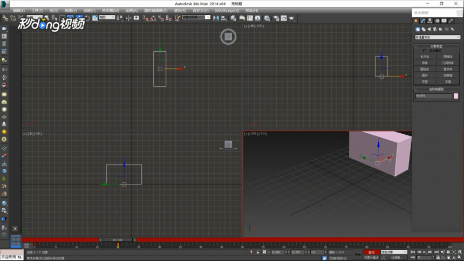Click the Play Animation button
464x261 pixels.
click(x=425, y=252)
